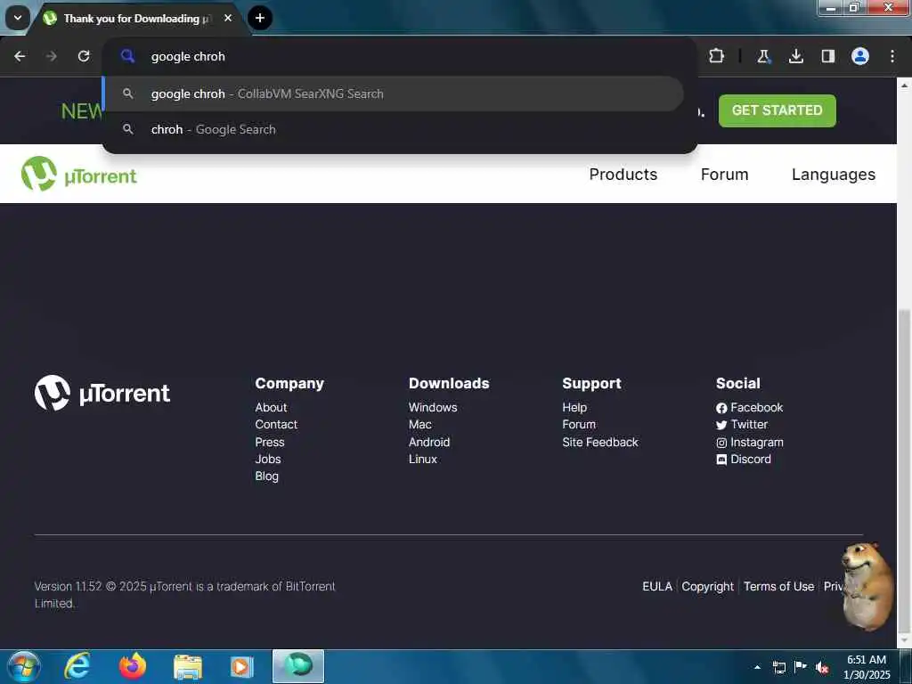The height and width of the screenshot is (684, 912).
Task: Open the Facebook social link
Action: coord(750,408)
